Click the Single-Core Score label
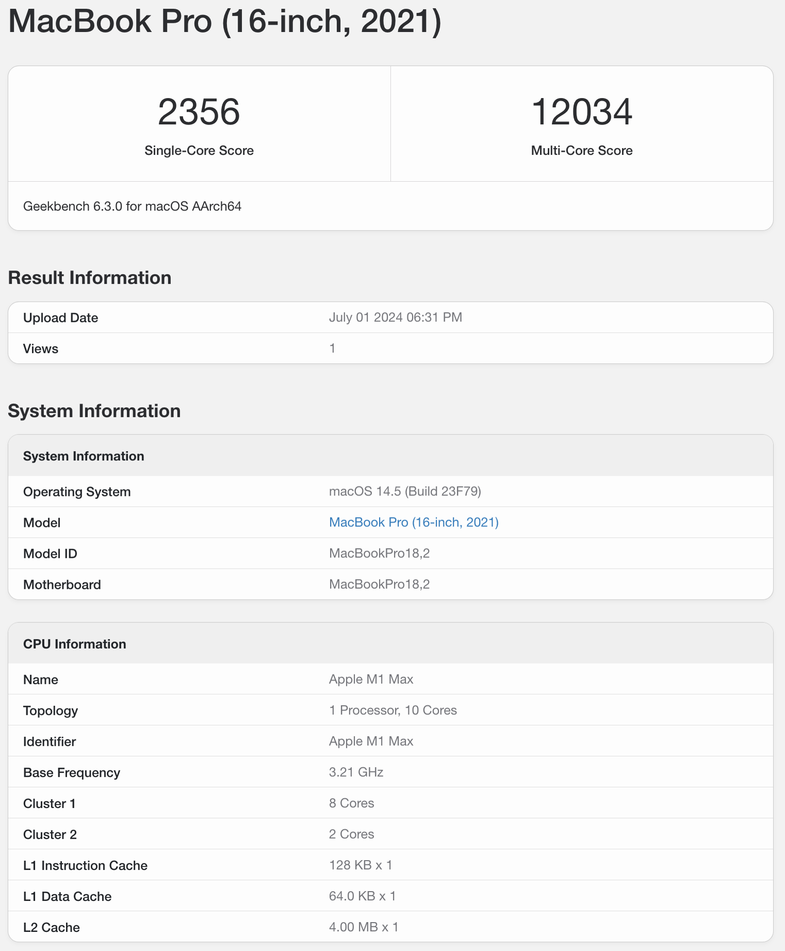785x951 pixels. pyautogui.click(x=199, y=151)
